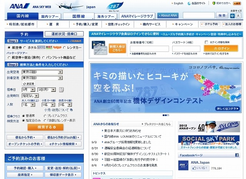Open the orange Help icon

(237, 3)
